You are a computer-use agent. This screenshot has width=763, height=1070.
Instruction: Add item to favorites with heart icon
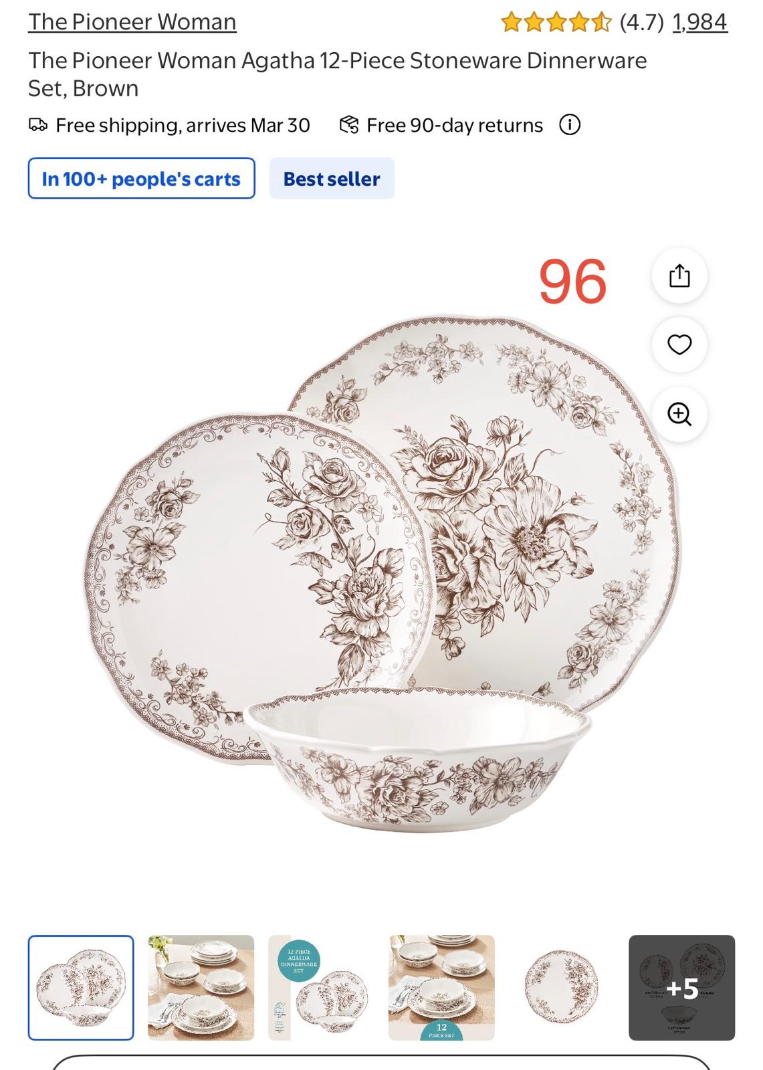679,344
